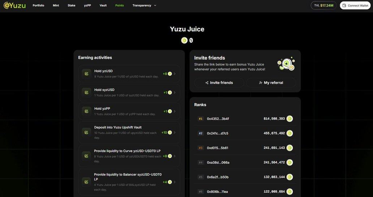Select rank #2 address 0x241c...d7c5

(218, 133)
